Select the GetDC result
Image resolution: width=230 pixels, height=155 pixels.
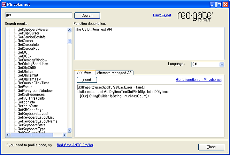point(22,52)
